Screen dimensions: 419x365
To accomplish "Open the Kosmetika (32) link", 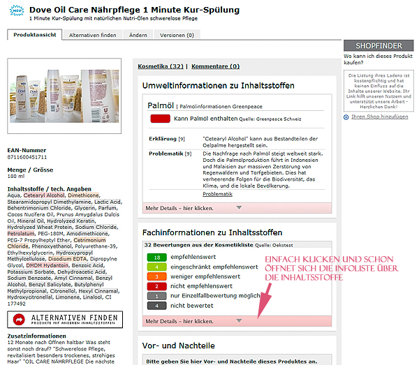I will 161,66.
